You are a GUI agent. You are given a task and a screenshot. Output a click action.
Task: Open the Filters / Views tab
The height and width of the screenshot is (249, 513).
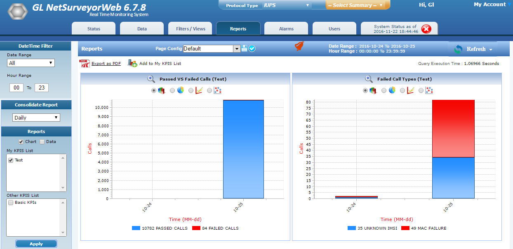(190, 29)
